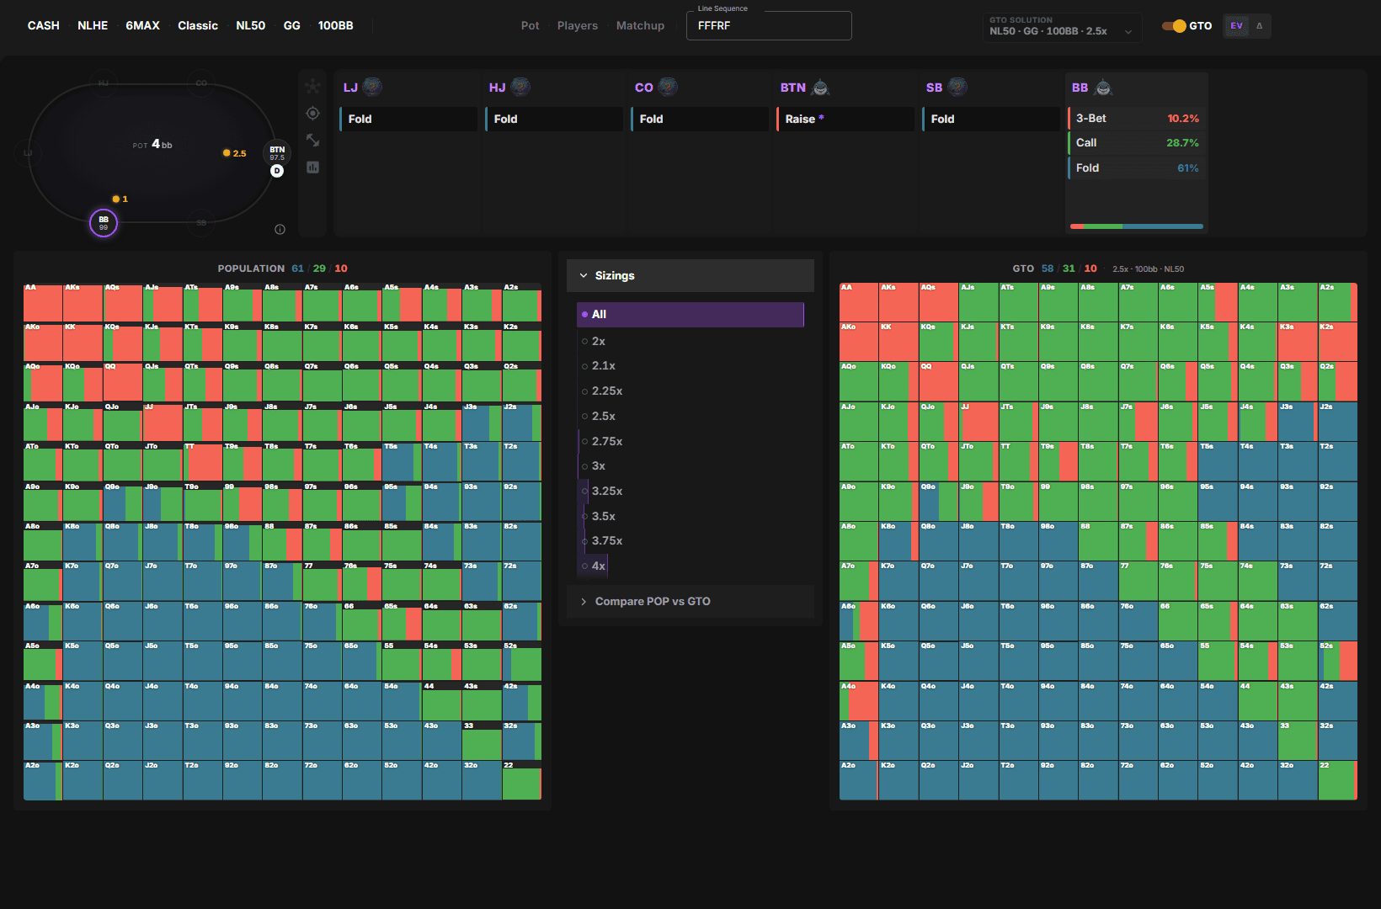Select the SB Fold action

click(991, 119)
